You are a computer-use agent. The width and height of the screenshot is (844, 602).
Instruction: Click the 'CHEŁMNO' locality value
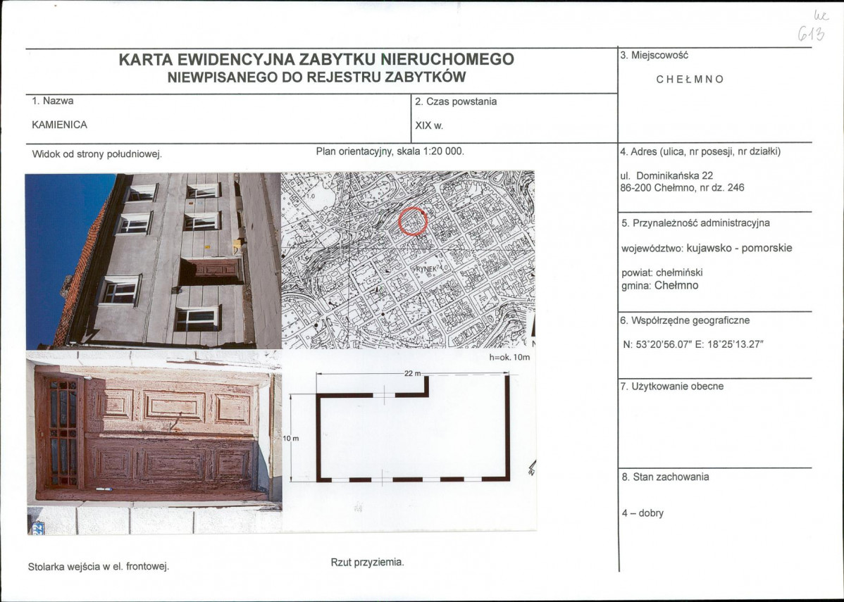pos(690,80)
